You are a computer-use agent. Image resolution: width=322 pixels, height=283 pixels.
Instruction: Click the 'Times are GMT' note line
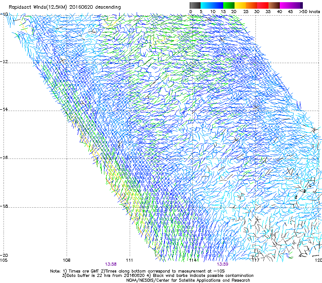138,271
